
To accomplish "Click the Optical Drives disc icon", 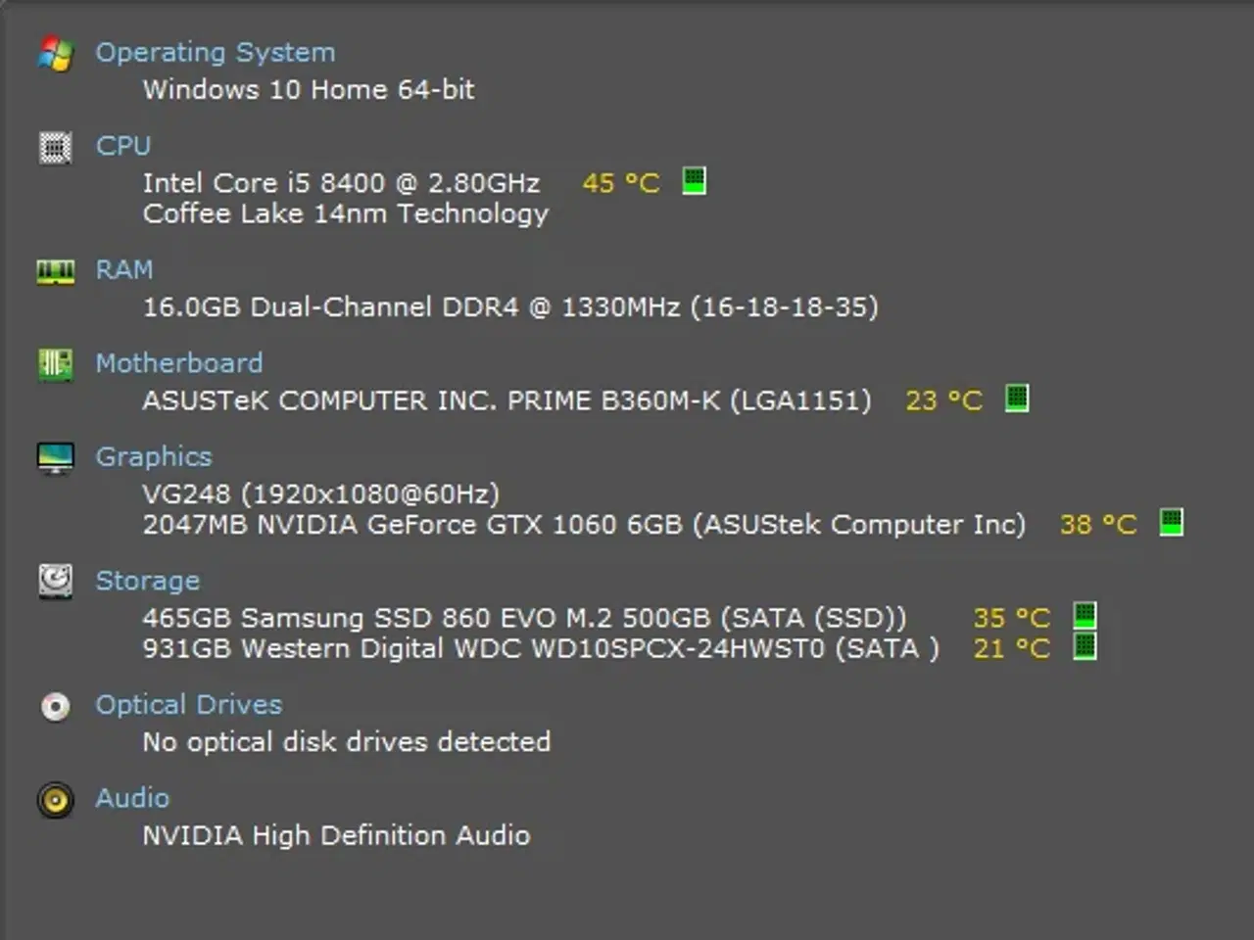I will (x=55, y=706).
